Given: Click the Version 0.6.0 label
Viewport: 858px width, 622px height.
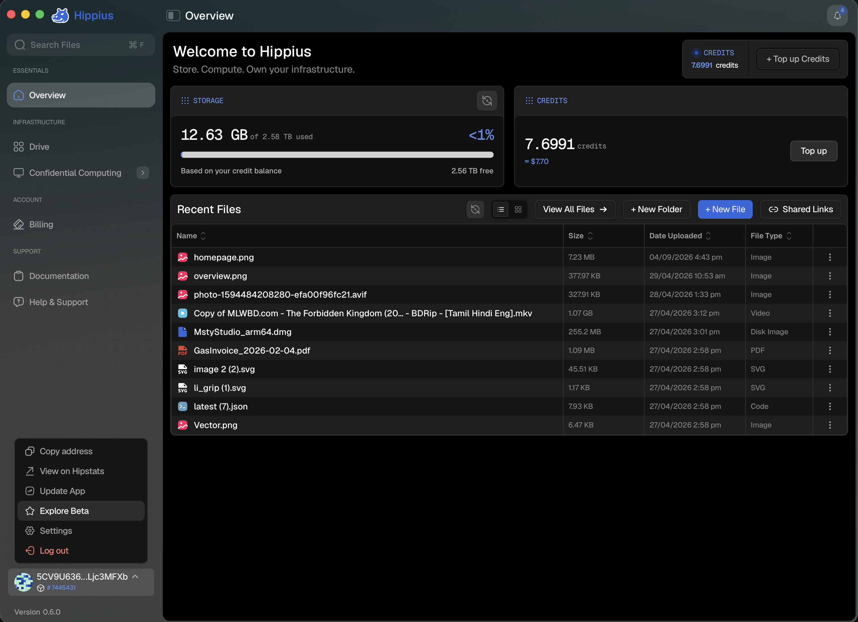Looking at the screenshot, I should (38, 612).
